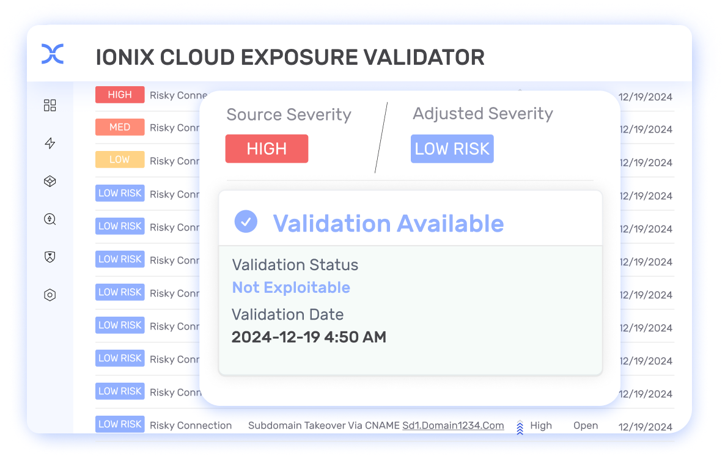Follow the Sd1.Domain1234.Com link
Screen dimensions: 725x456
coord(453,425)
